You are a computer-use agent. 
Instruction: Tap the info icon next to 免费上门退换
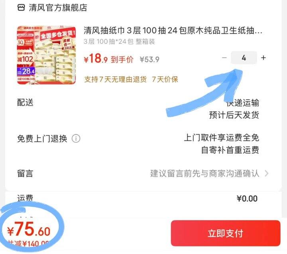(76, 138)
